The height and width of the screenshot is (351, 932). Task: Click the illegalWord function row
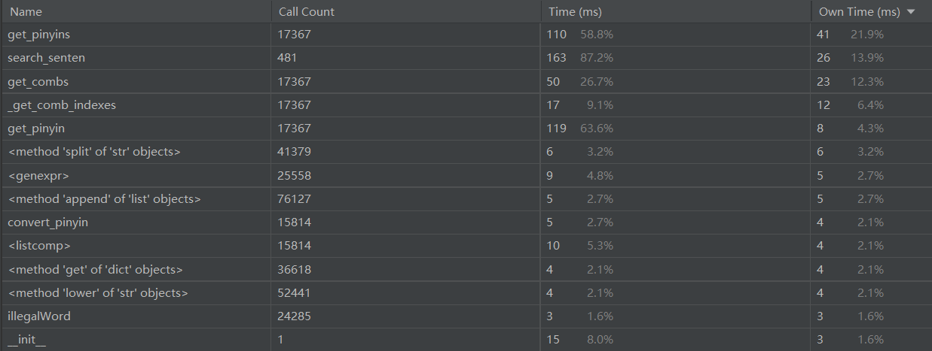[x=39, y=316]
